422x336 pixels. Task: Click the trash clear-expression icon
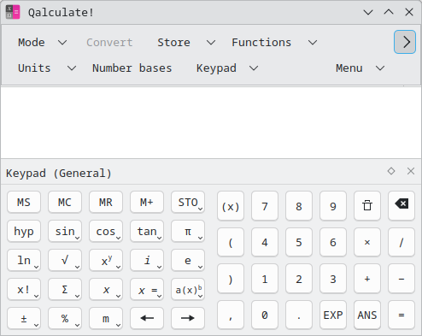[x=367, y=206]
